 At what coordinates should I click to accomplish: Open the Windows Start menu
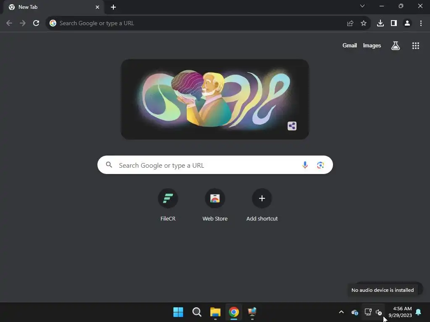click(x=178, y=312)
